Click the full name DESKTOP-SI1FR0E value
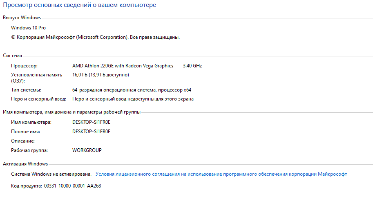Viewport: 373px width, 201px height. [92, 132]
